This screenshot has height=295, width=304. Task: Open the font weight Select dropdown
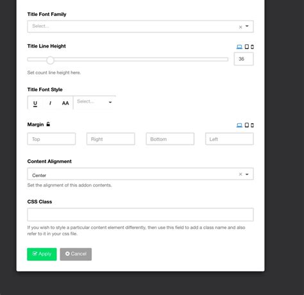coord(94,102)
